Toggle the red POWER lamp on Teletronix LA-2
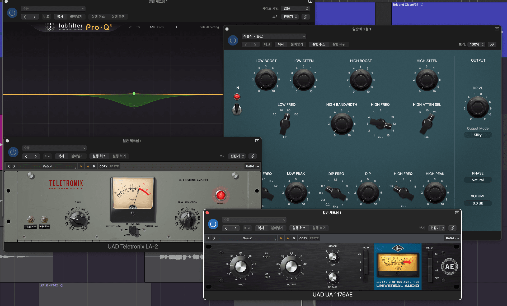This screenshot has width=507, height=306. [220, 195]
